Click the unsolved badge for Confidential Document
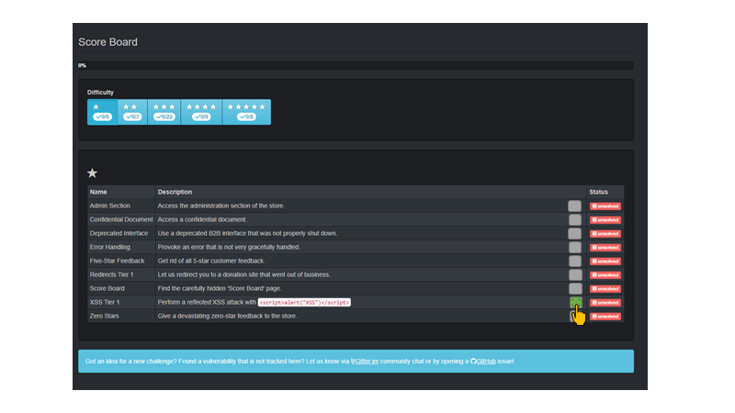The height and width of the screenshot is (413, 735). (605, 219)
